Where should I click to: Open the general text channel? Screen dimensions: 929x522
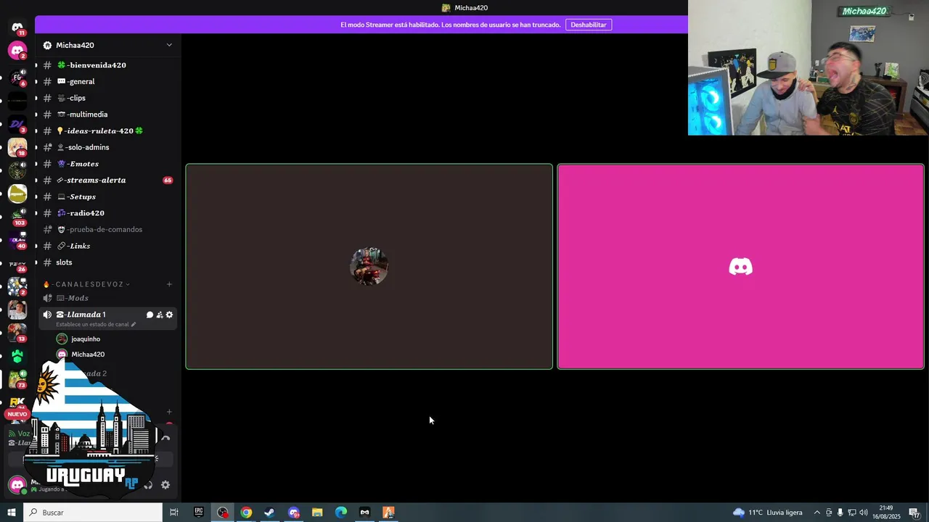click(x=107, y=82)
